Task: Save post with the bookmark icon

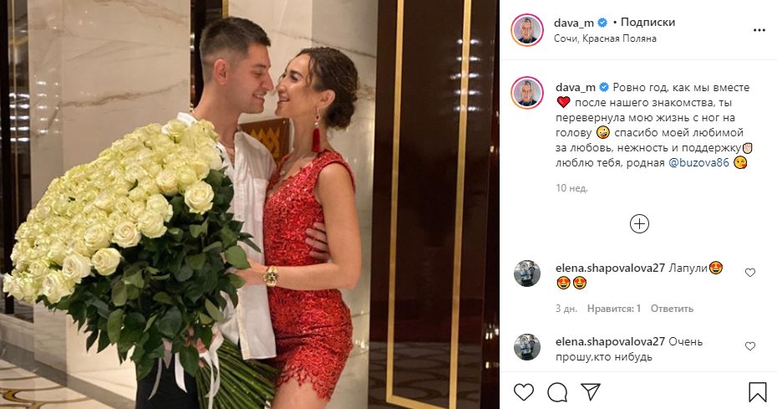Action: pyautogui.click(x=758, y=392)
